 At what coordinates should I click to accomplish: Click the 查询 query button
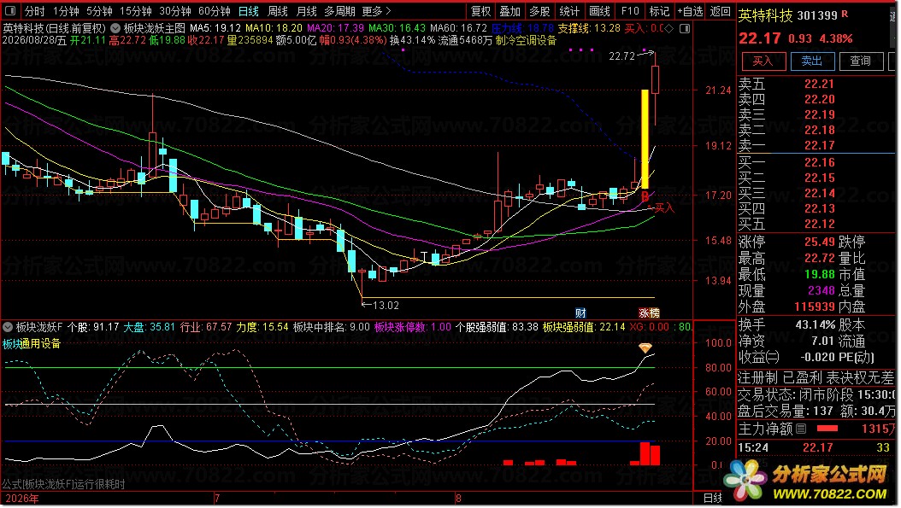(860, 61)
